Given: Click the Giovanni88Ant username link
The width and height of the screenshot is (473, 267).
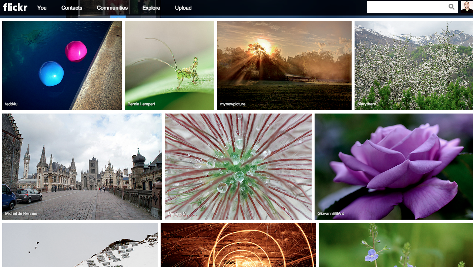Looking at the screenshot, I should 331,214.
